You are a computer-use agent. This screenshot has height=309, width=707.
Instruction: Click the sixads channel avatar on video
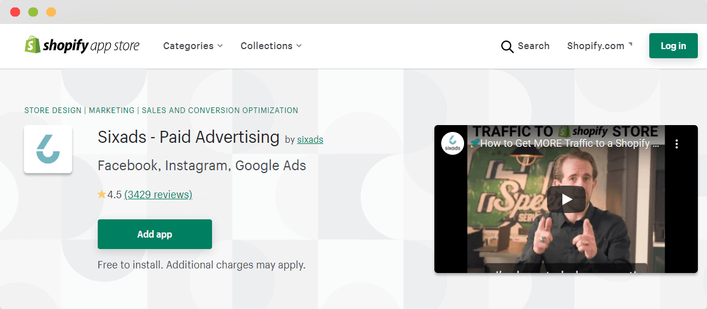453,143
